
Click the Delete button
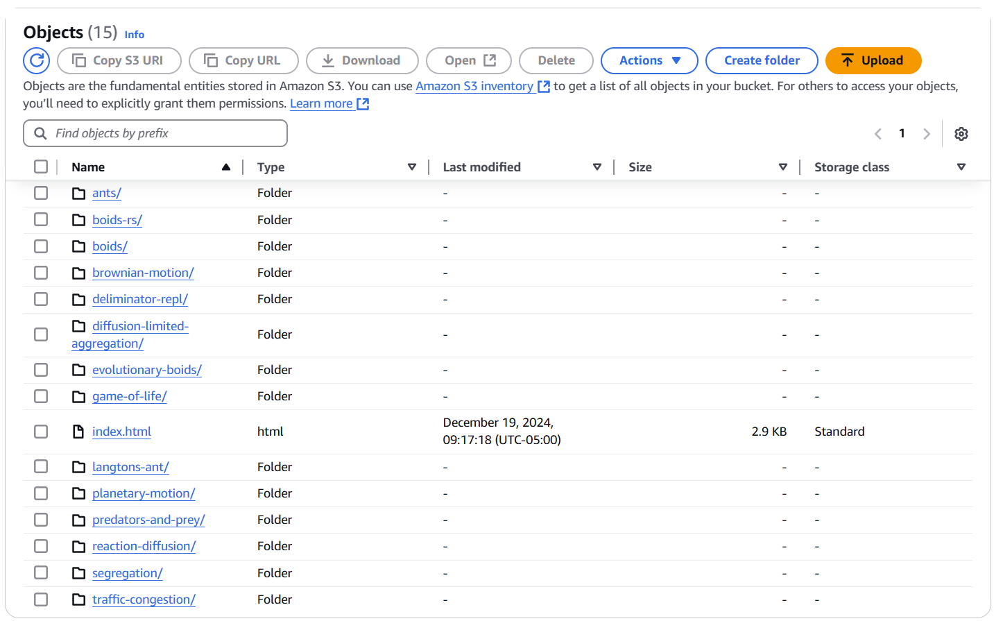point(556,60)
